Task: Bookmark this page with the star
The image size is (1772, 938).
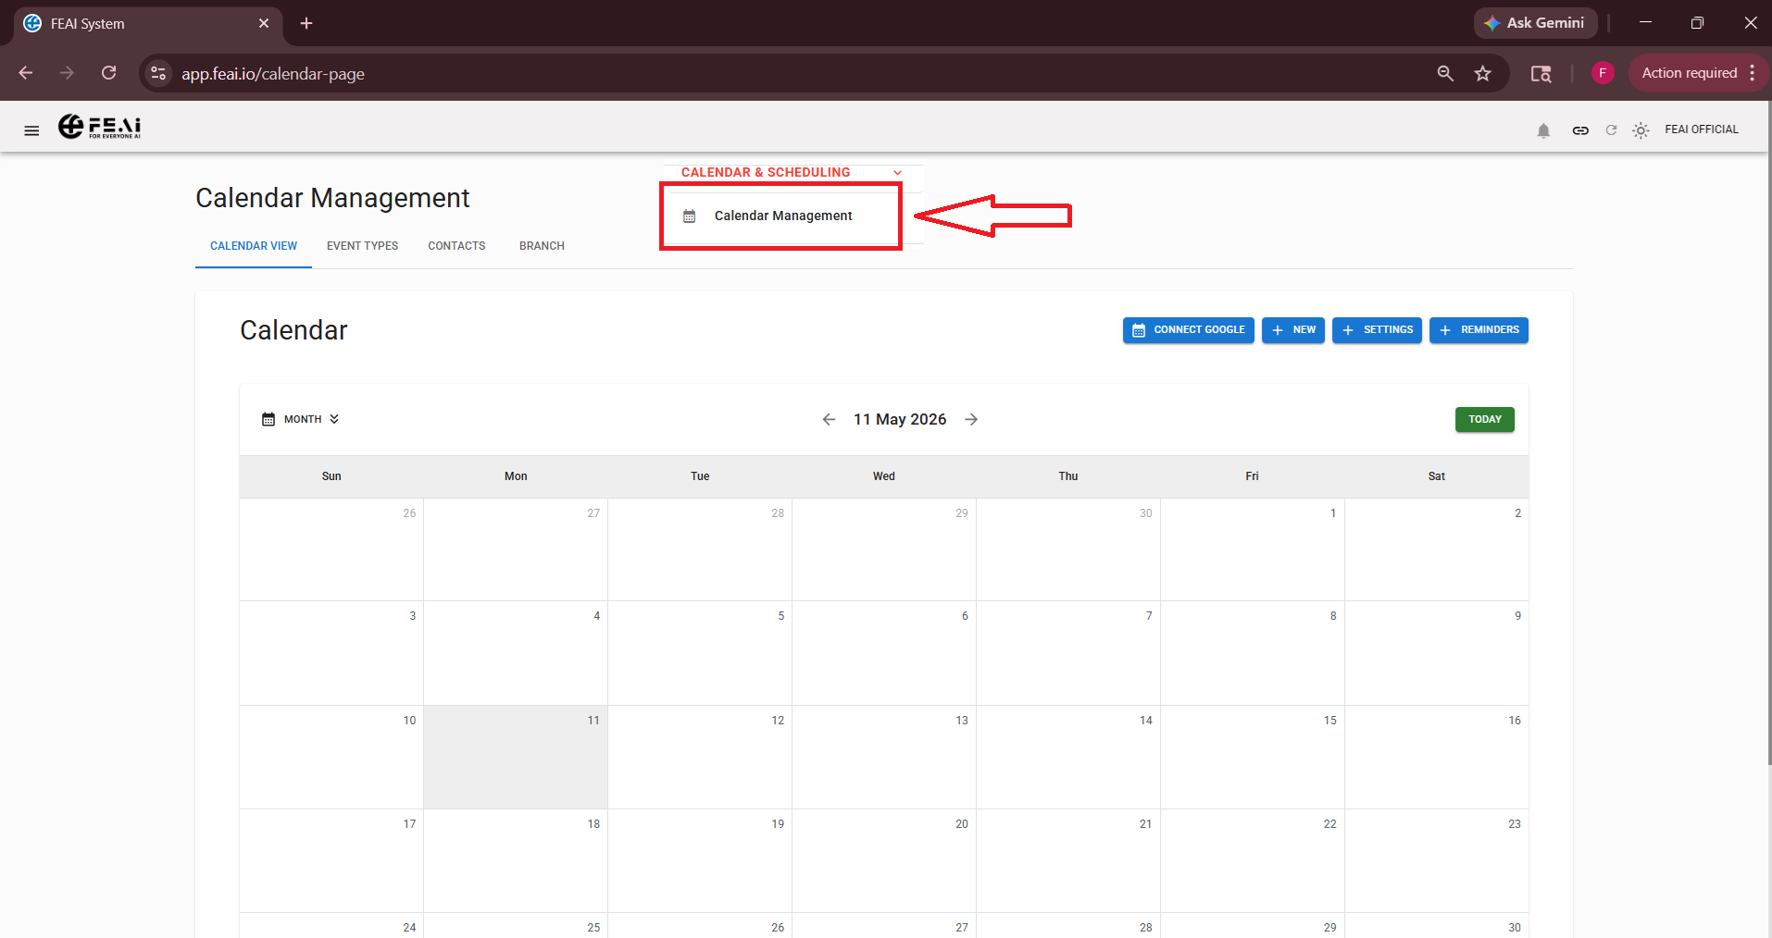Action: pyautogui.click(x=1482, y=73)
